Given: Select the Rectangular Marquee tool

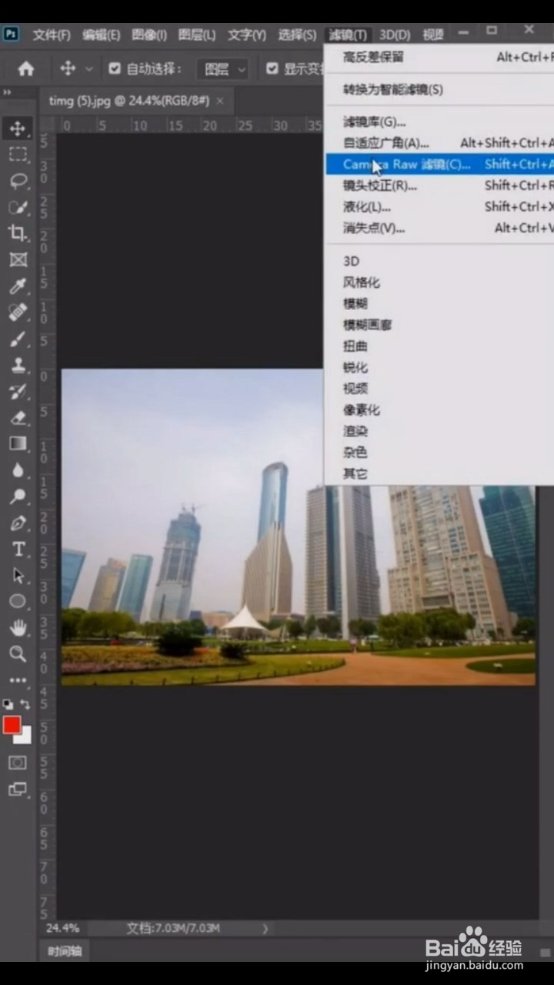Looking at the screenshot, I should [x=18, y=155].
